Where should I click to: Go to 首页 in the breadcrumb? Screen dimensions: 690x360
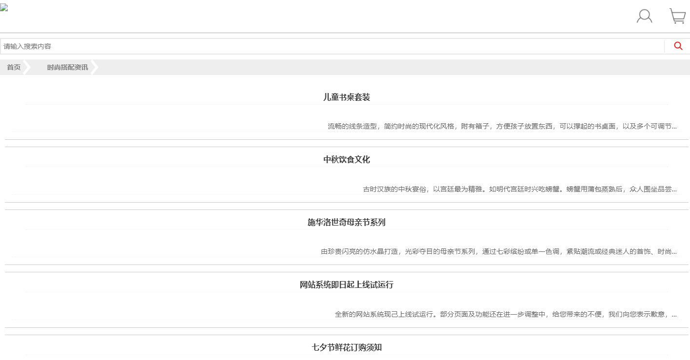(14, 67)
